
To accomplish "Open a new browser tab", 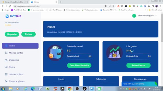I will coord(61,2).
